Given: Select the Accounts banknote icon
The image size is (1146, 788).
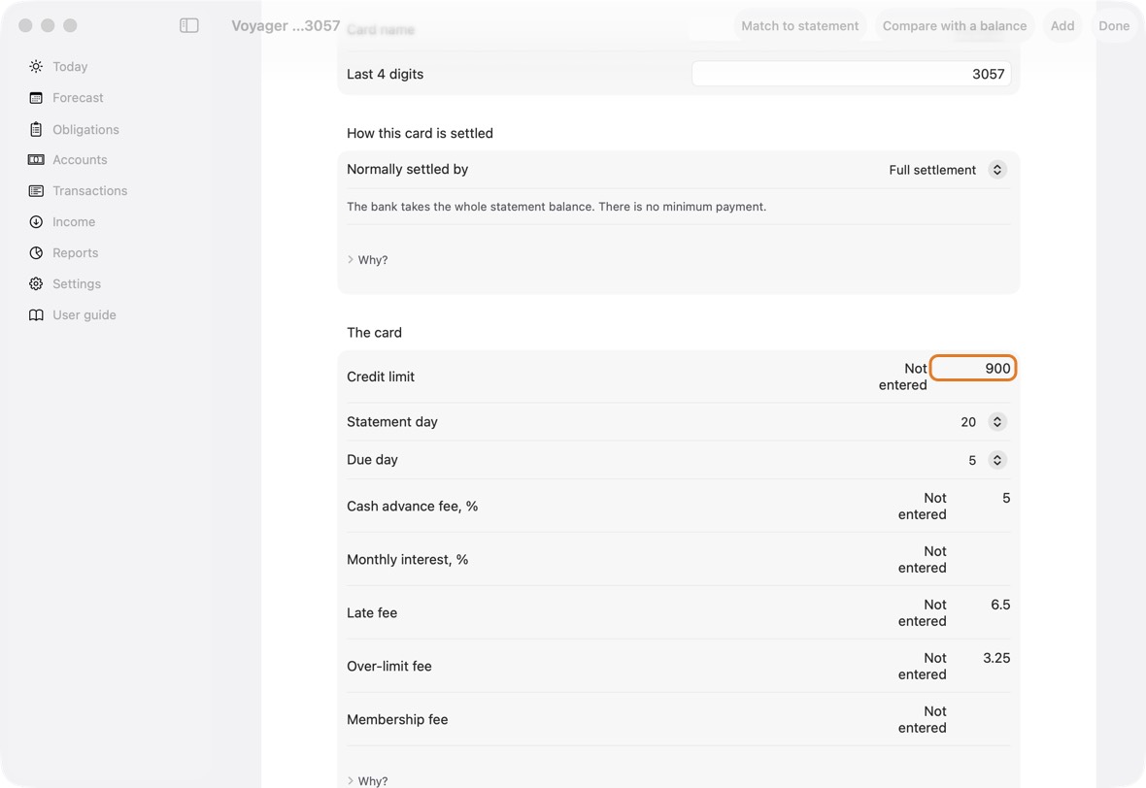Looking at the screenshot, I should click(36, 160).
